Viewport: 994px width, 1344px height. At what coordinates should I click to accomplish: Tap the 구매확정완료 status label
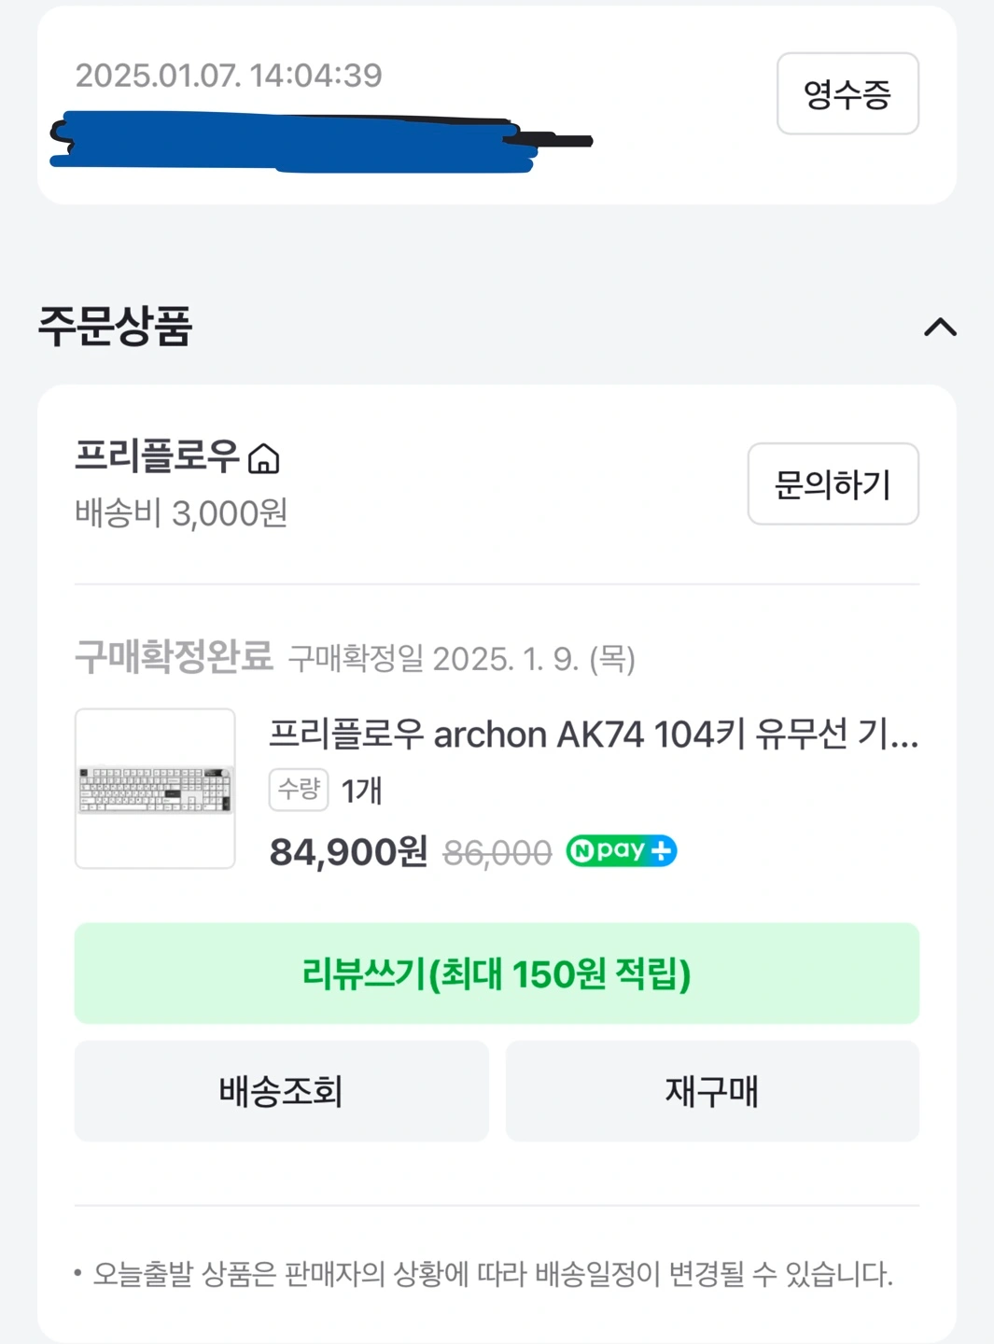[x=174, y=657]
